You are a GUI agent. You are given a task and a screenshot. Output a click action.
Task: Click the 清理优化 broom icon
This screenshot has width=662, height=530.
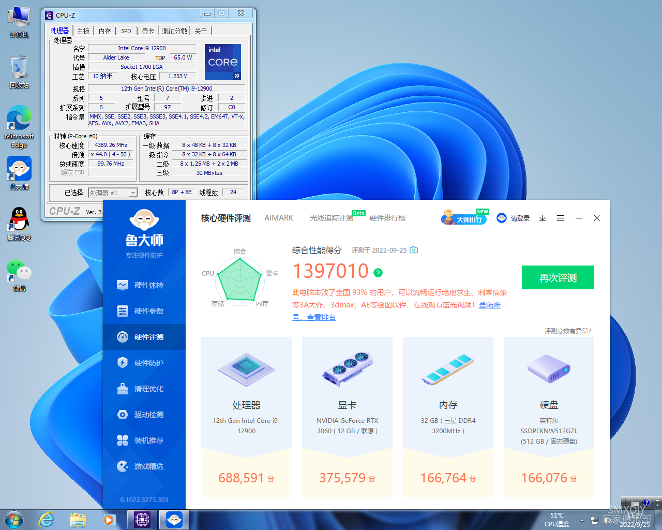[123, 389]
